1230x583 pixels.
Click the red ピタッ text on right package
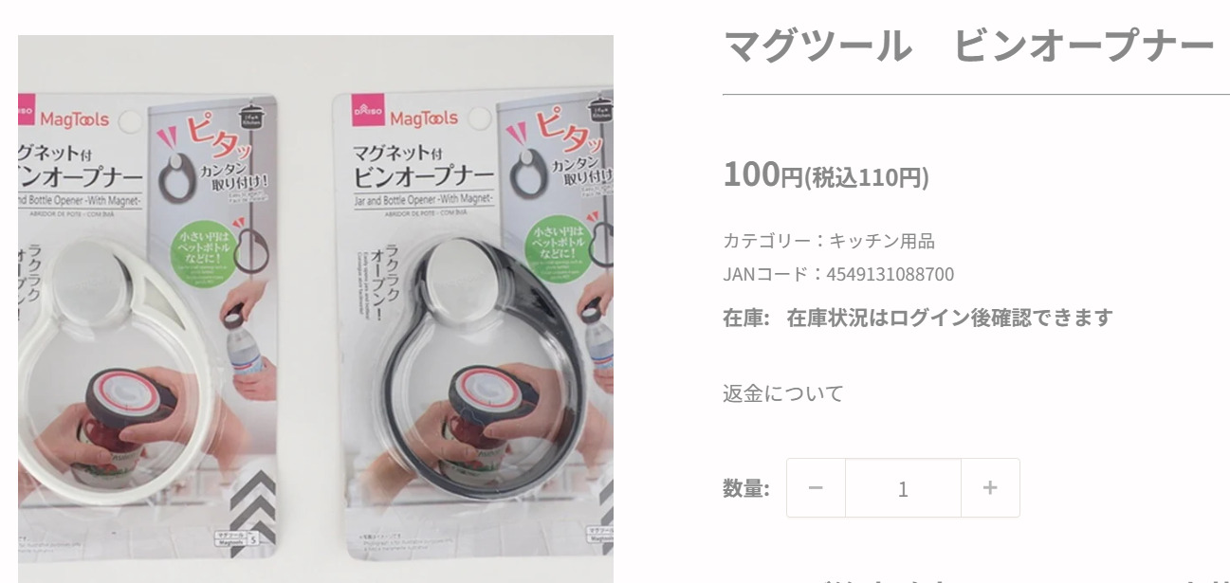pos(564,133)
